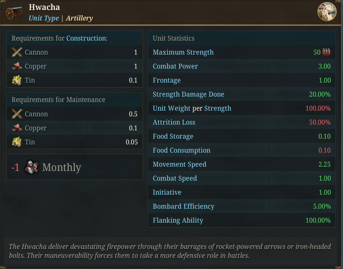The height and width of the screenshot is (269, 343).
Task: Click the Strength Damage Done label
Action: (188, 94)
